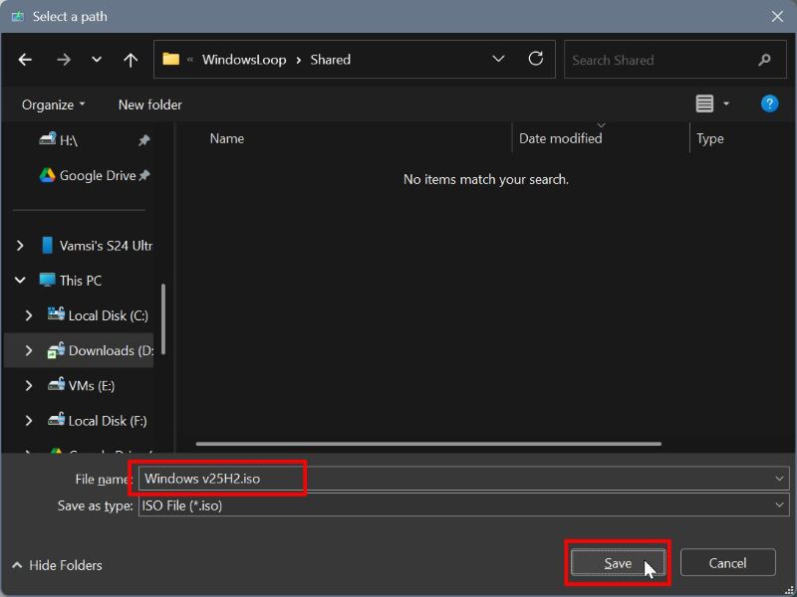Go up one folder level
The height and width of the screenshot is (597, 797).
point(131,60)
